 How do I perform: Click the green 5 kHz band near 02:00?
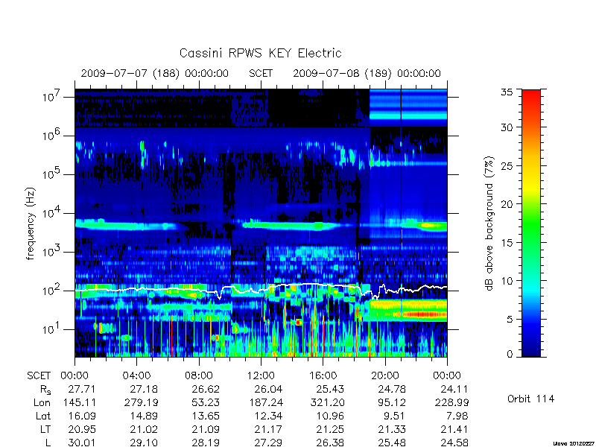(106, 225)
